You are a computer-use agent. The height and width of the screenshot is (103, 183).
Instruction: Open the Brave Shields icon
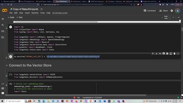[x=138, y=5]
